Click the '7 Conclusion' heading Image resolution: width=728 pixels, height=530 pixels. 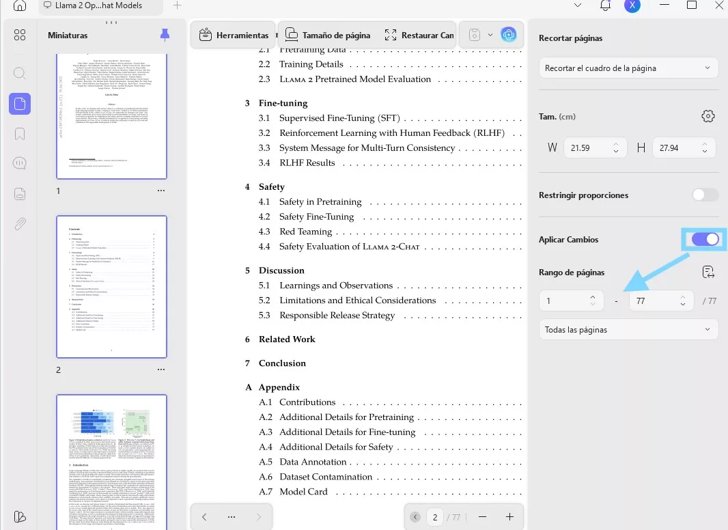click(x=275, y=363)
